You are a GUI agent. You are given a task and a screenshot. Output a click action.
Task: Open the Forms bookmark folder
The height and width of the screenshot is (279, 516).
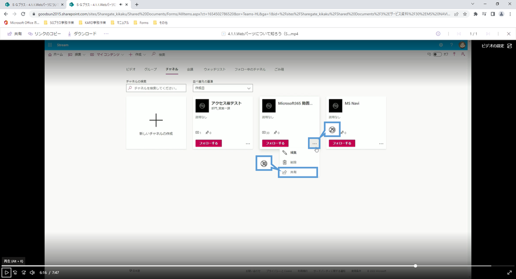point(141,23)
